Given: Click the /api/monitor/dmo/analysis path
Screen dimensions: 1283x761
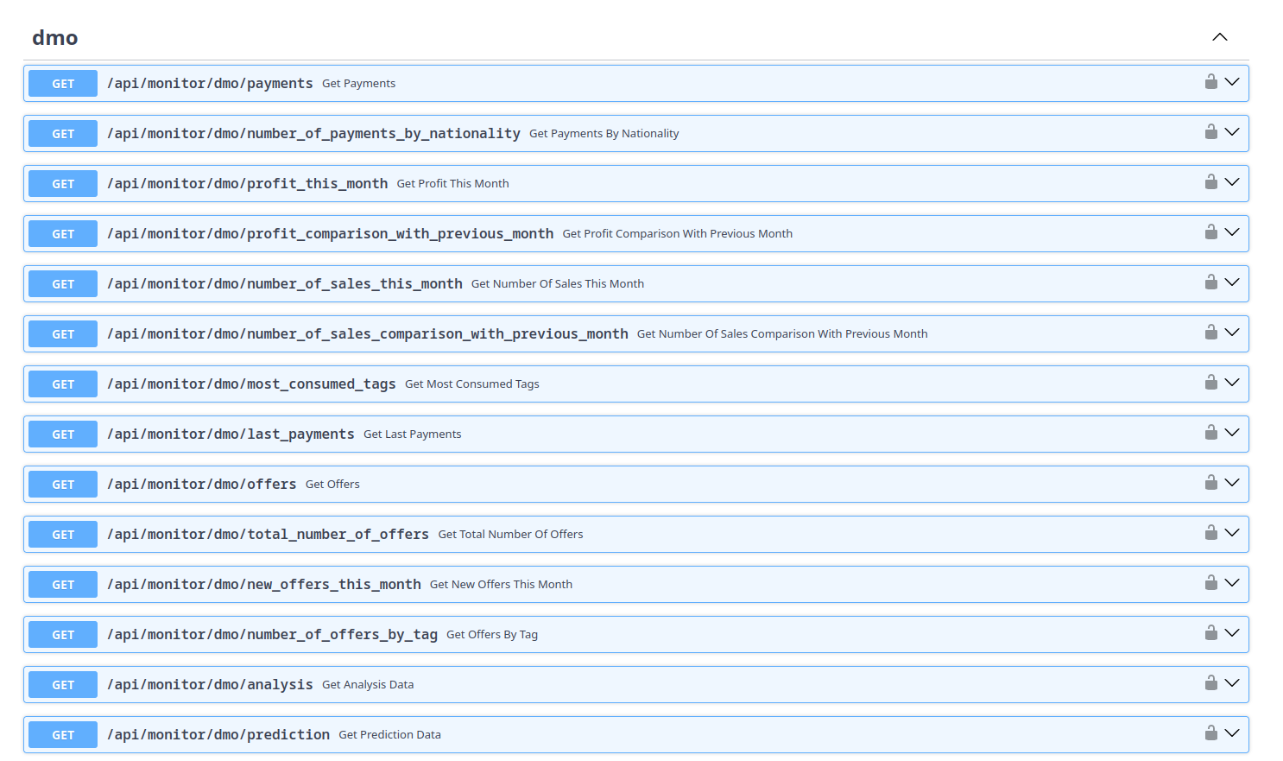Looking at the screenshot, I should (209, 684).
